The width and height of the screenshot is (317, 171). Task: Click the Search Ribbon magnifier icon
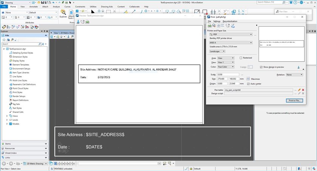point(284,2)
